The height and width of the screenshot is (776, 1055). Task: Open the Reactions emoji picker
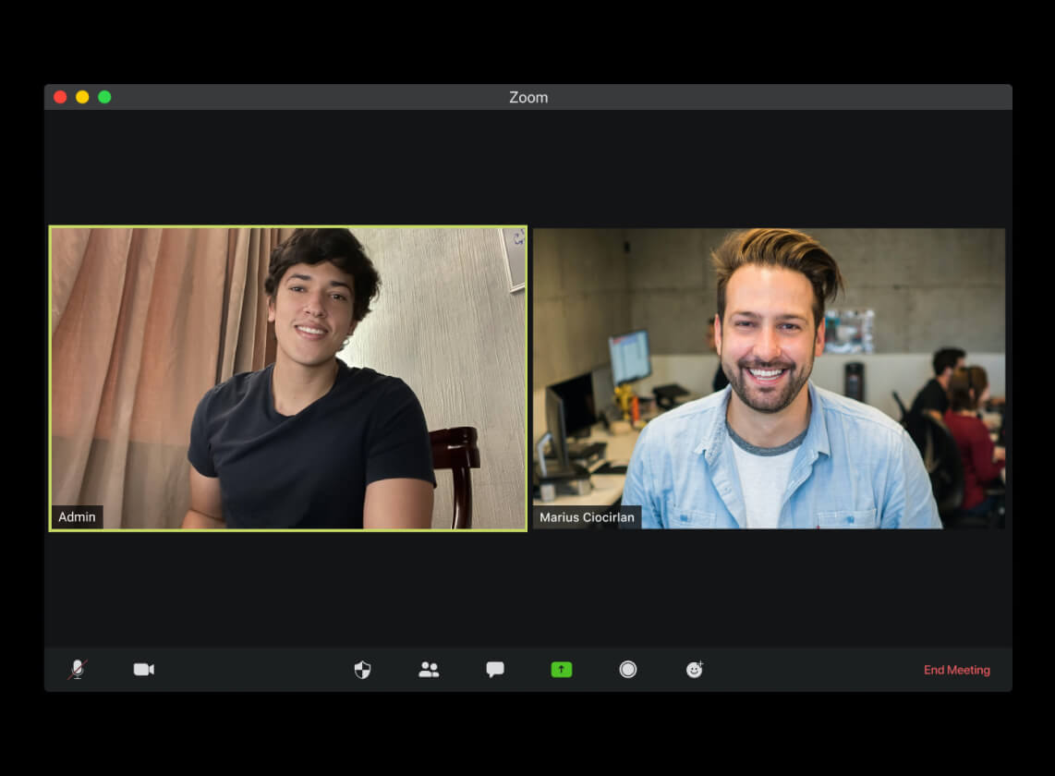695,669
